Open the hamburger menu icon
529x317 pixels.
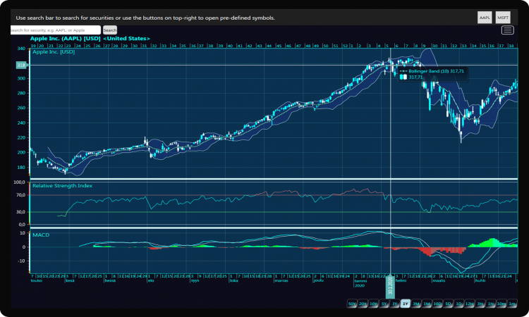click(x=507, y=30)
